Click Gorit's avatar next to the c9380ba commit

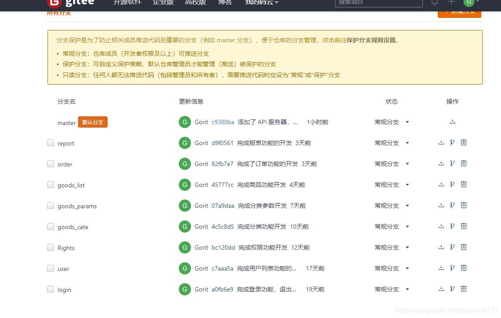[184, 122]
